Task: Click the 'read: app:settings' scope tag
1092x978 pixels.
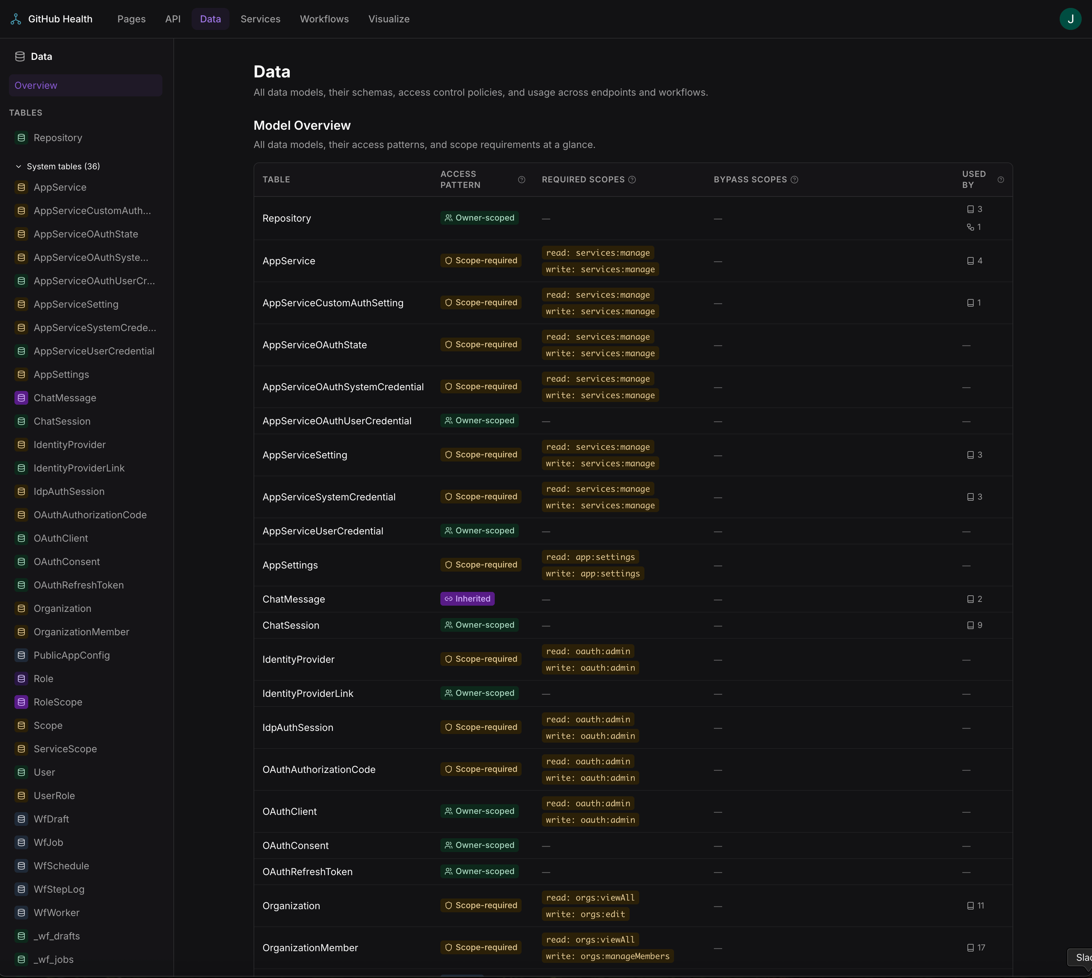Action: 590,557
